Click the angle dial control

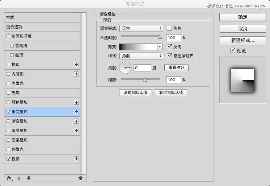point(125,68)
